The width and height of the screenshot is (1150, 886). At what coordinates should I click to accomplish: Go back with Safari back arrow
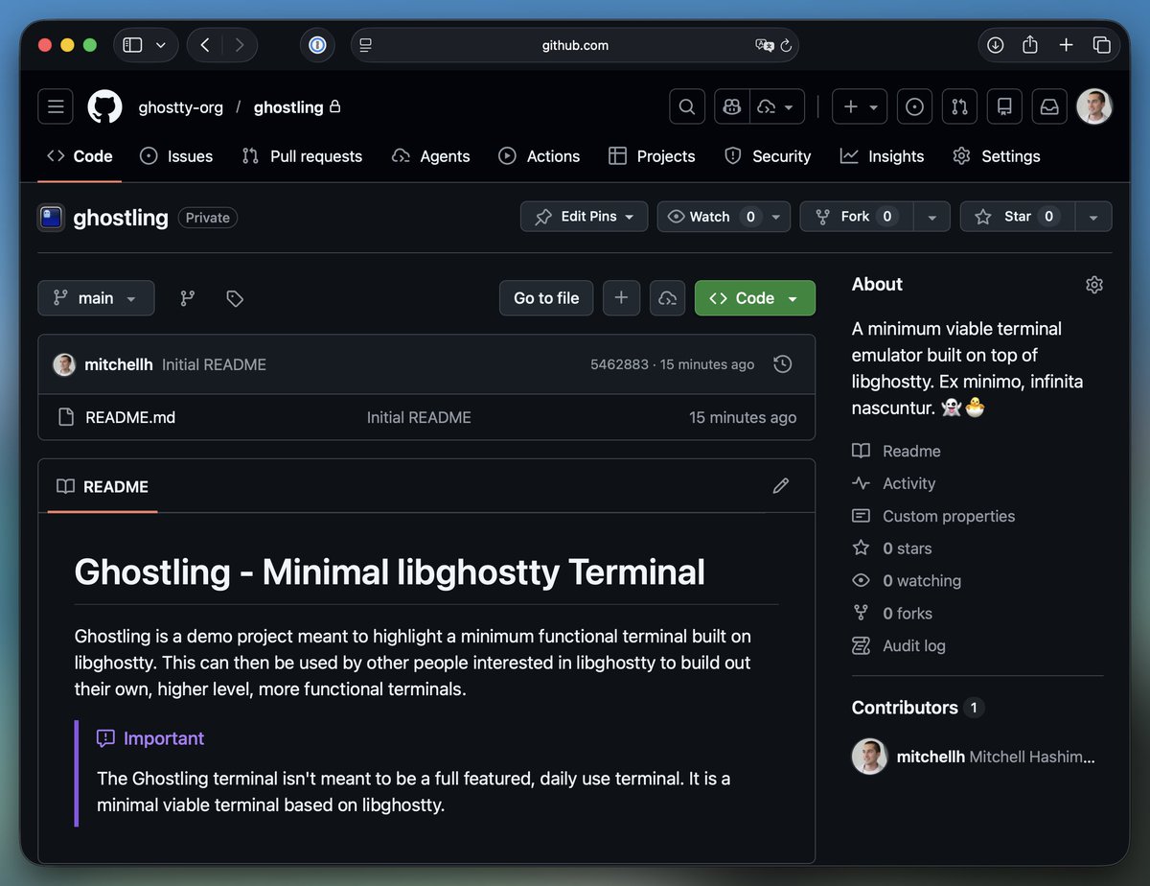205,45
